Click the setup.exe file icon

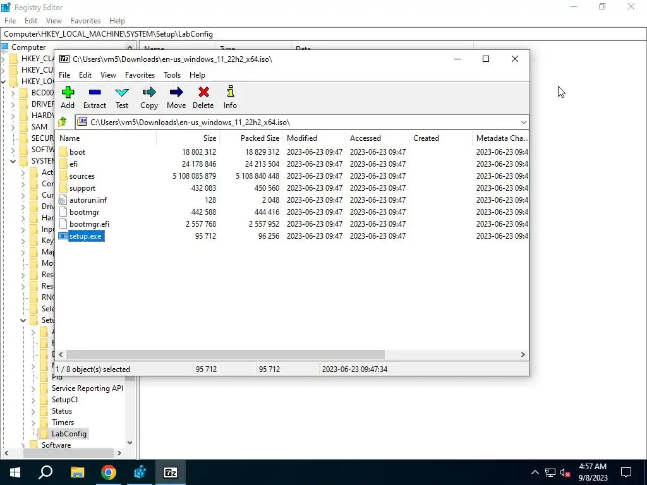coord(63,236)
